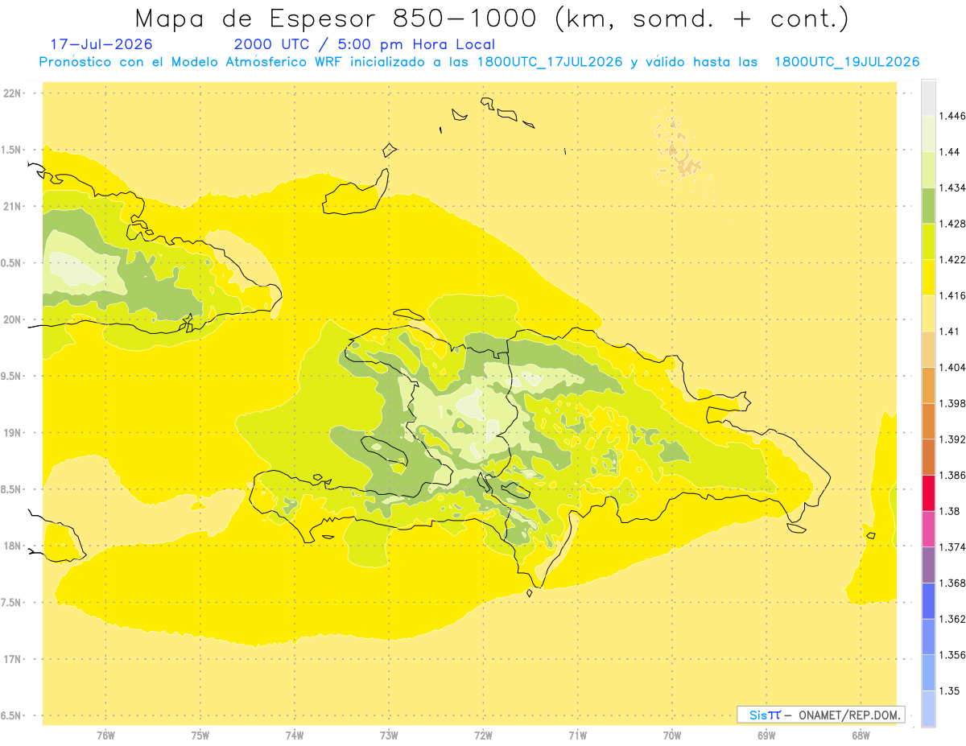This screenshot has height=746, width=966.
Task: Click the 'ONAMET/REP.DOM.' credit label
Action: point(850,715)
